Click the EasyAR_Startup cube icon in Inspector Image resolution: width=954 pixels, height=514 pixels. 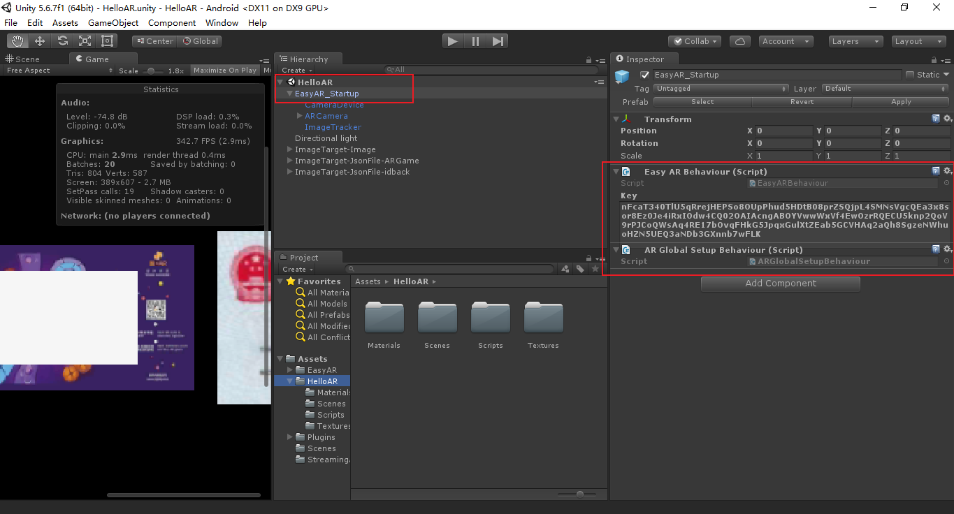(x=623, y=76)
